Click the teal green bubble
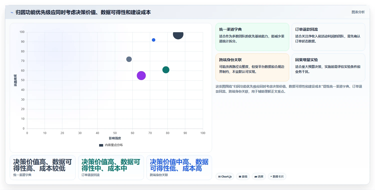Screen dimensions: 375x190 tap(166, 70)
